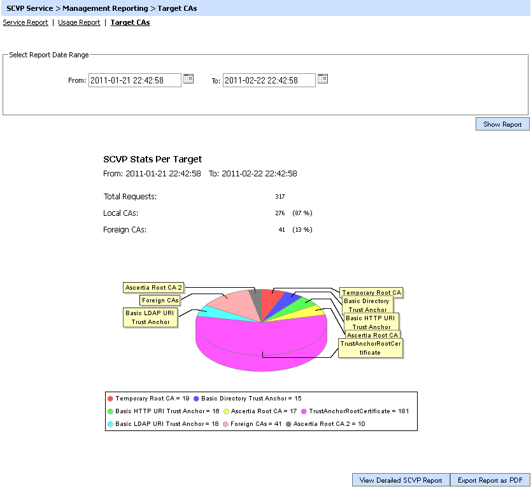Viewport: 531px width, 489px height.
Task: Click the pink Foreign CAs legend dot
Action: coord(226,423)
